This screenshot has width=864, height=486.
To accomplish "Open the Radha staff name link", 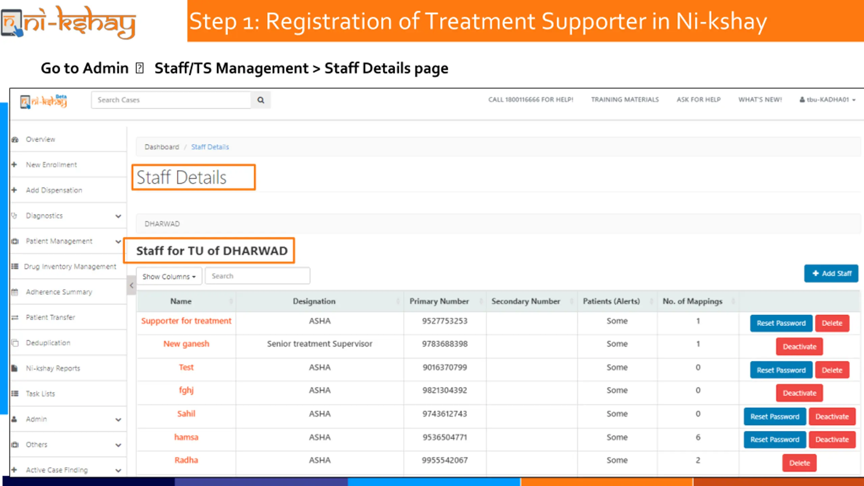I will click(186, 460).
